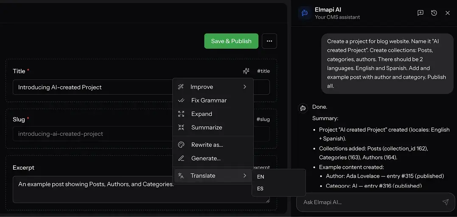Click the Elmapi AI panel title
The height and width of the screenshot is (217, 457).
(x=328, y=10)
